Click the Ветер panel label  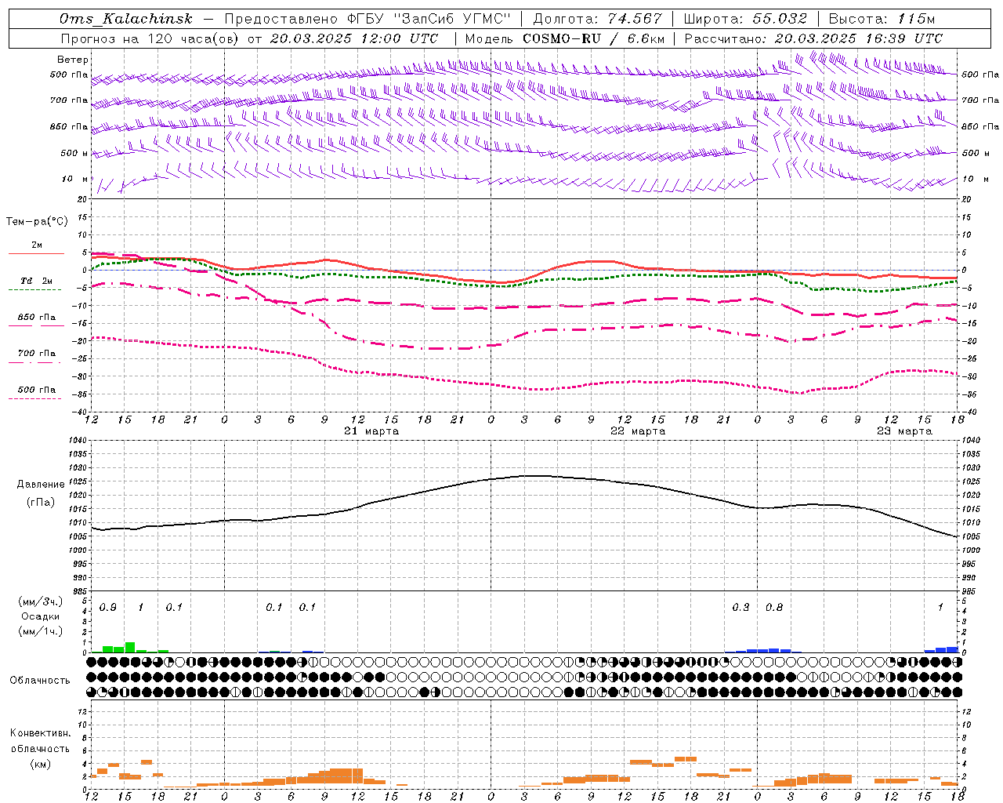click(x=73, y=60)
